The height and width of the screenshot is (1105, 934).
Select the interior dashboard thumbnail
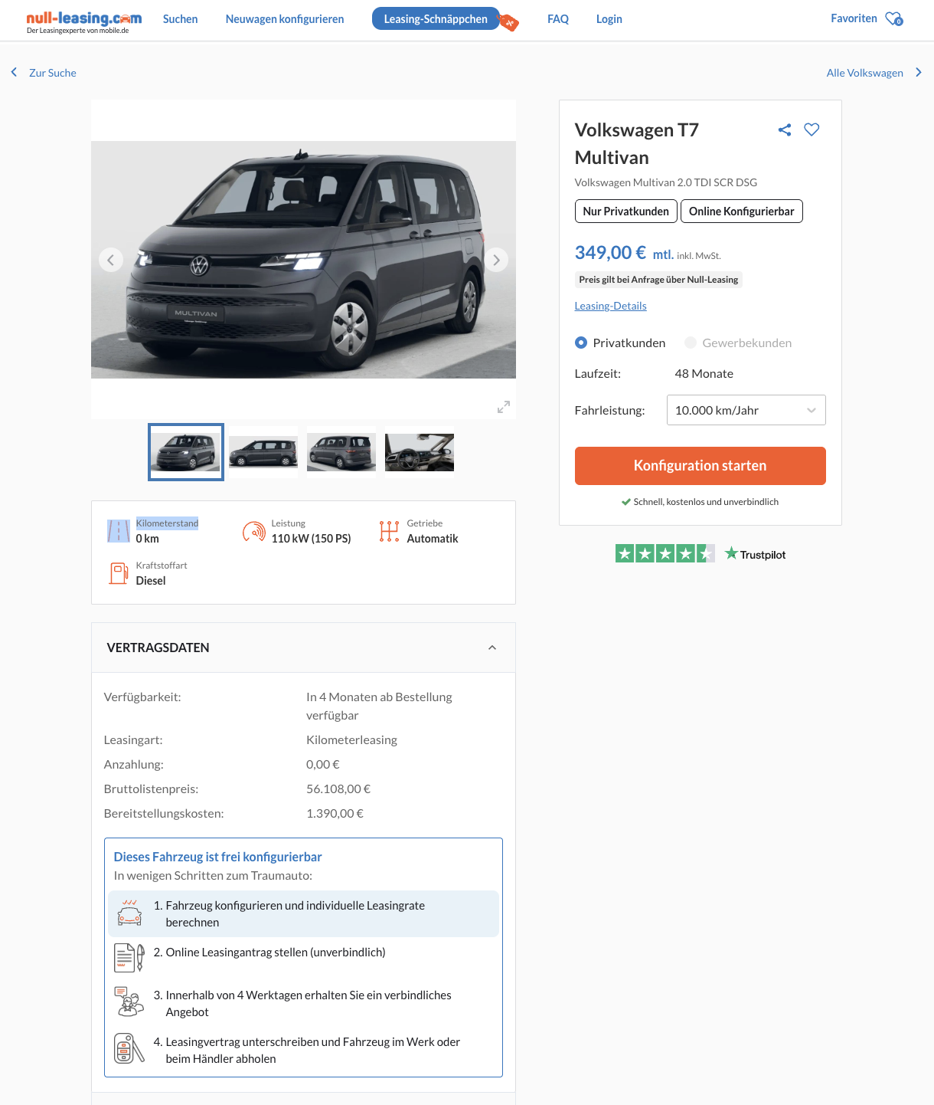coord(420,452)
